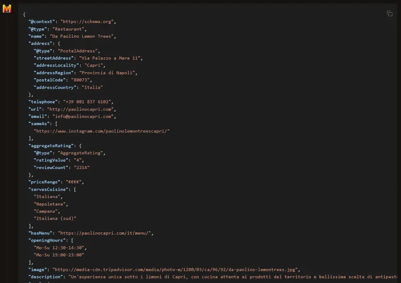Select postal code "80073"
Image resolution: width=401 pixels, height=283 pixels.
(80, 80)
